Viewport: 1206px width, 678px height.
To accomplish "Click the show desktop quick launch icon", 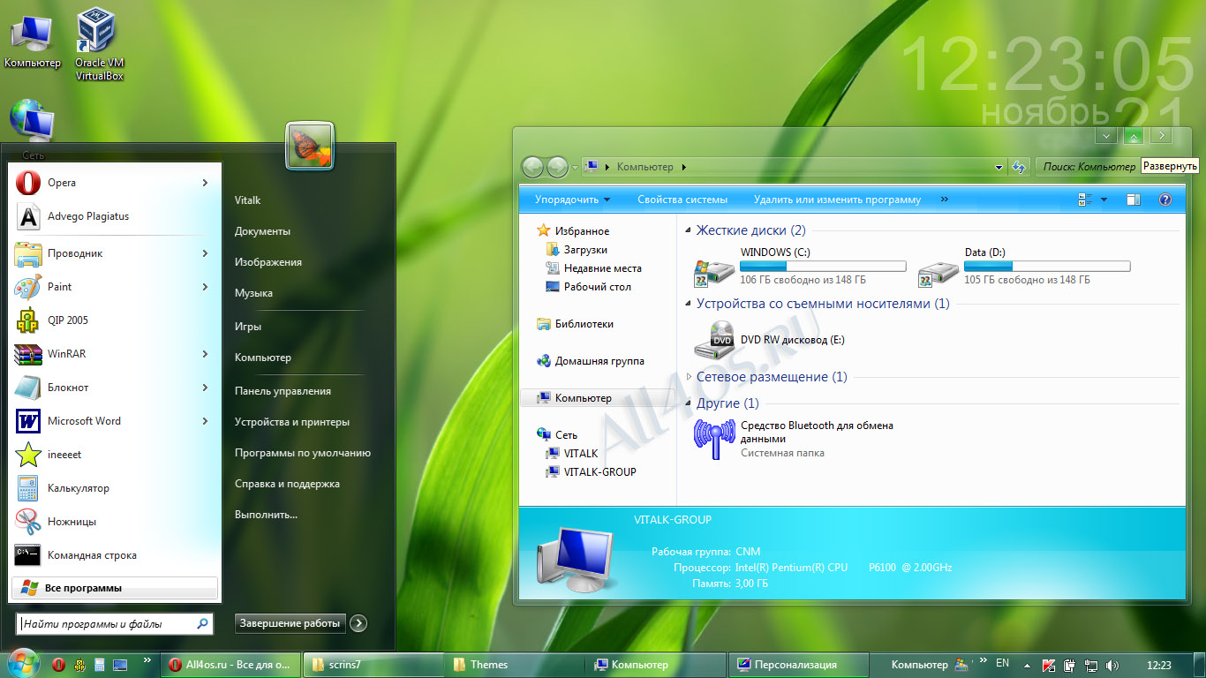I will pos(121,665).
